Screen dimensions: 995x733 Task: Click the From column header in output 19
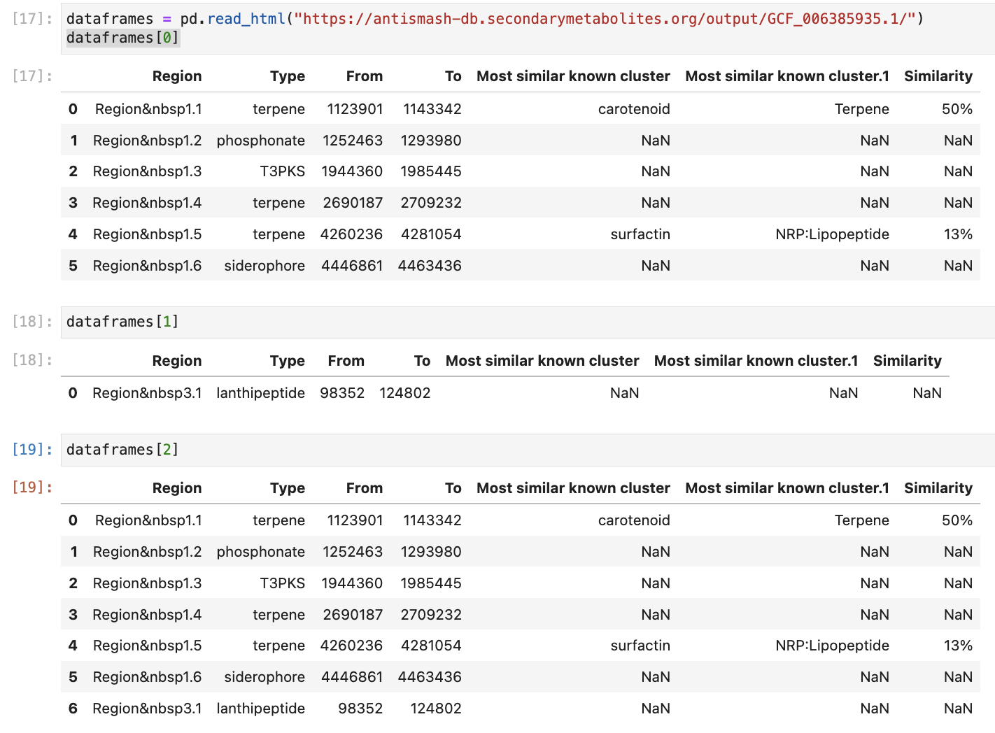365,488
